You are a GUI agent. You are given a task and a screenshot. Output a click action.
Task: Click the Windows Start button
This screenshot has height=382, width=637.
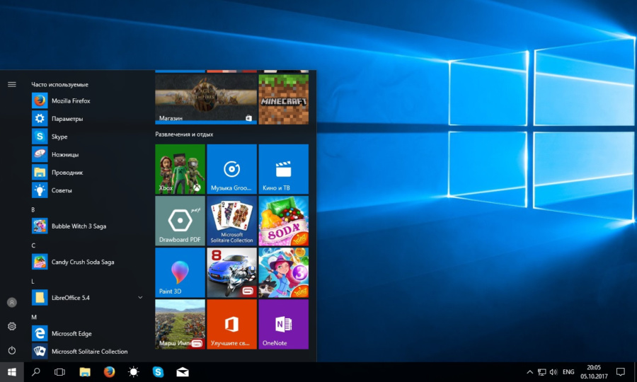click(12, 372)
